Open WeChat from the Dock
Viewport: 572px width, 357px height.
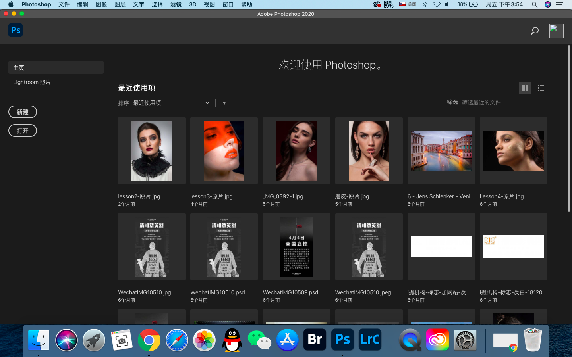[x=259, y=340]
